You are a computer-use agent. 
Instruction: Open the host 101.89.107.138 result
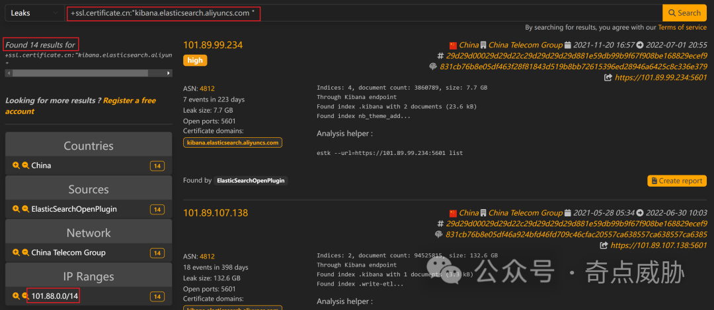coord(216,213)
